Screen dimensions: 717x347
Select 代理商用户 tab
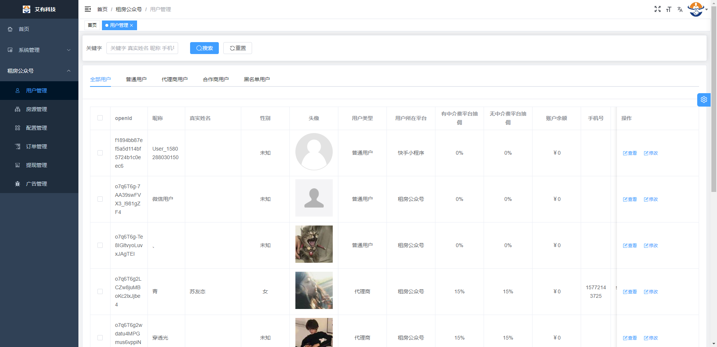[175, 79]
